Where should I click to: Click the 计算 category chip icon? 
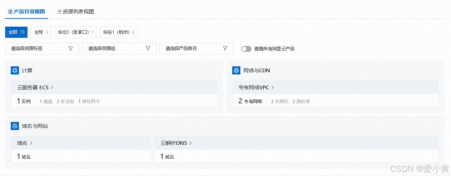(x=15, y=70)
